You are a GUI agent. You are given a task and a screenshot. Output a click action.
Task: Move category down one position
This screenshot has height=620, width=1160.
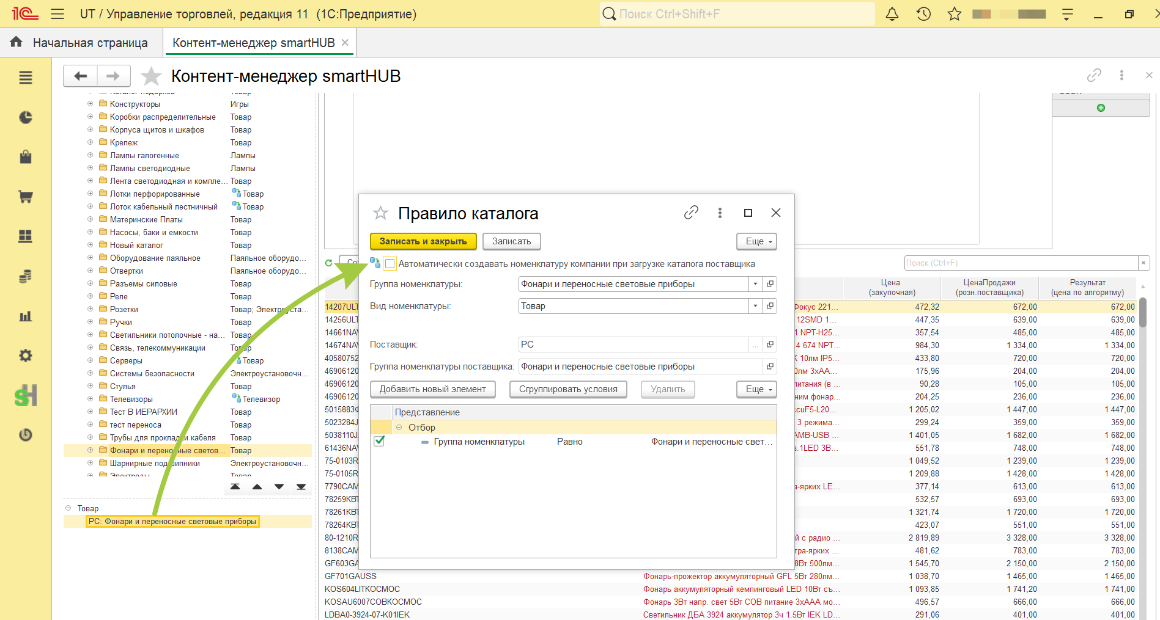[279, 487]
